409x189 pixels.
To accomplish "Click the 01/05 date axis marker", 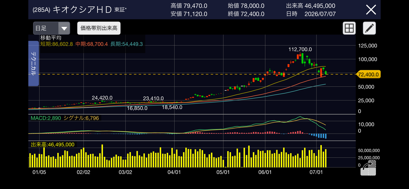I will [x=39, y=172].
